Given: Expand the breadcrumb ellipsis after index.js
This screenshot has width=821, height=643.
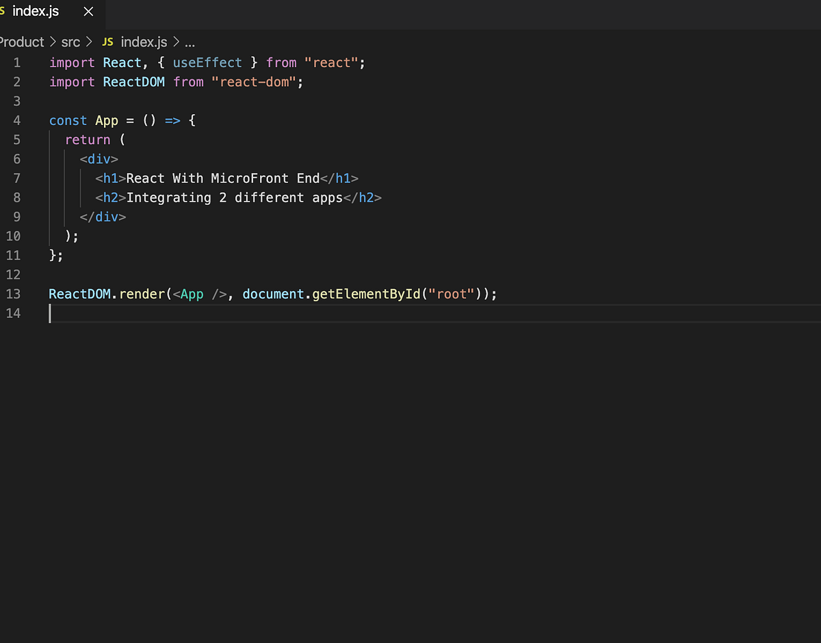Looking at the screenshot, I should click(x=189, y=42).
